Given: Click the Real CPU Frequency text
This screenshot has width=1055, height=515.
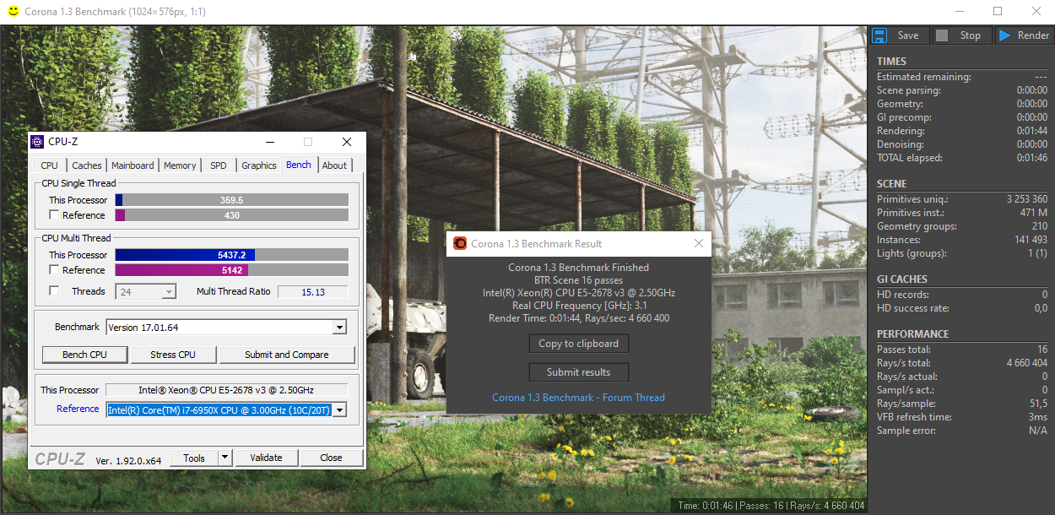Looking at the screenshot, I should coord(578,306).
